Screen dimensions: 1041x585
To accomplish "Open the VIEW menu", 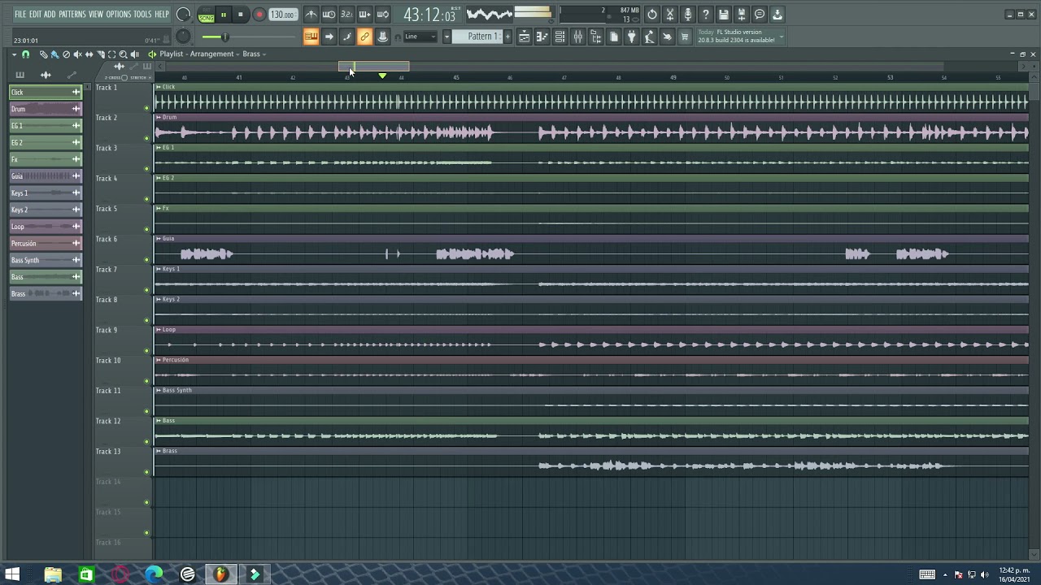I will [x=96, y=15].
